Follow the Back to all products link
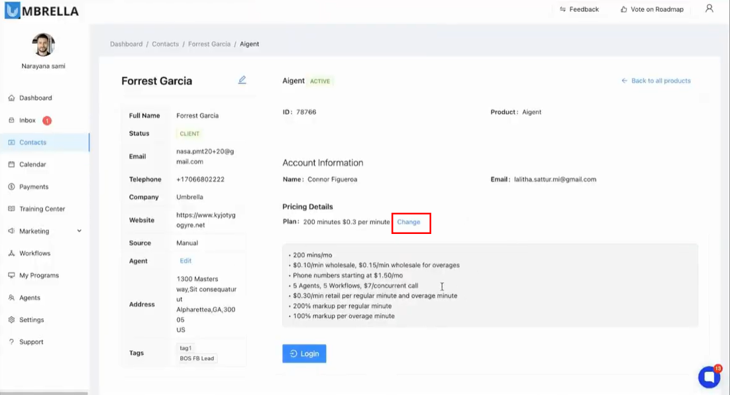The width and height of the screenshot is (730, 395). click(x=656, y=81)
